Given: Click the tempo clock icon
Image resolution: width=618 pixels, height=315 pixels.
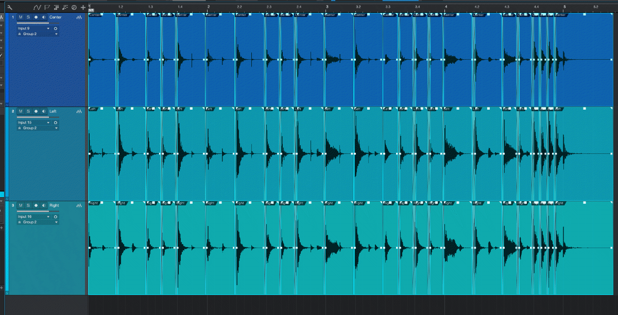Looking at the screenshot, I should tap(74, 8).
